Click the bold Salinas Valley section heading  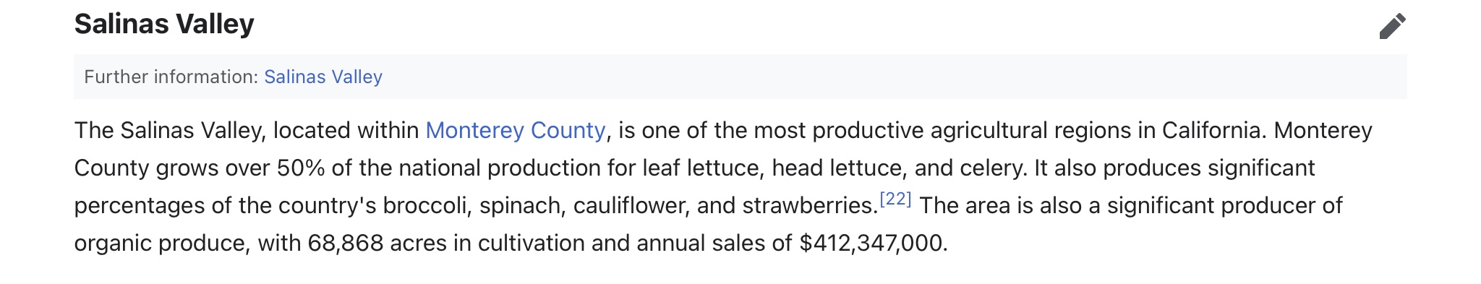coord(164,24)
